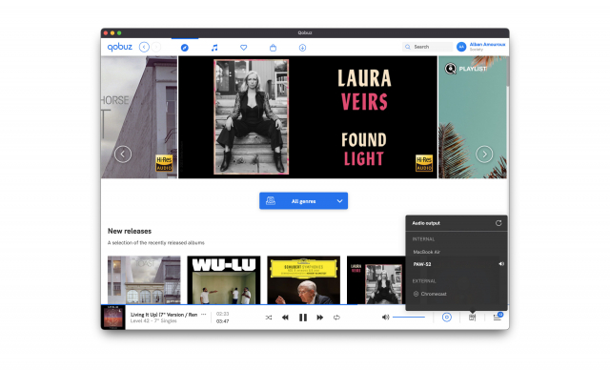Open the Wu-Lu album cover
The image size is (610, 370).
(224, 279)
